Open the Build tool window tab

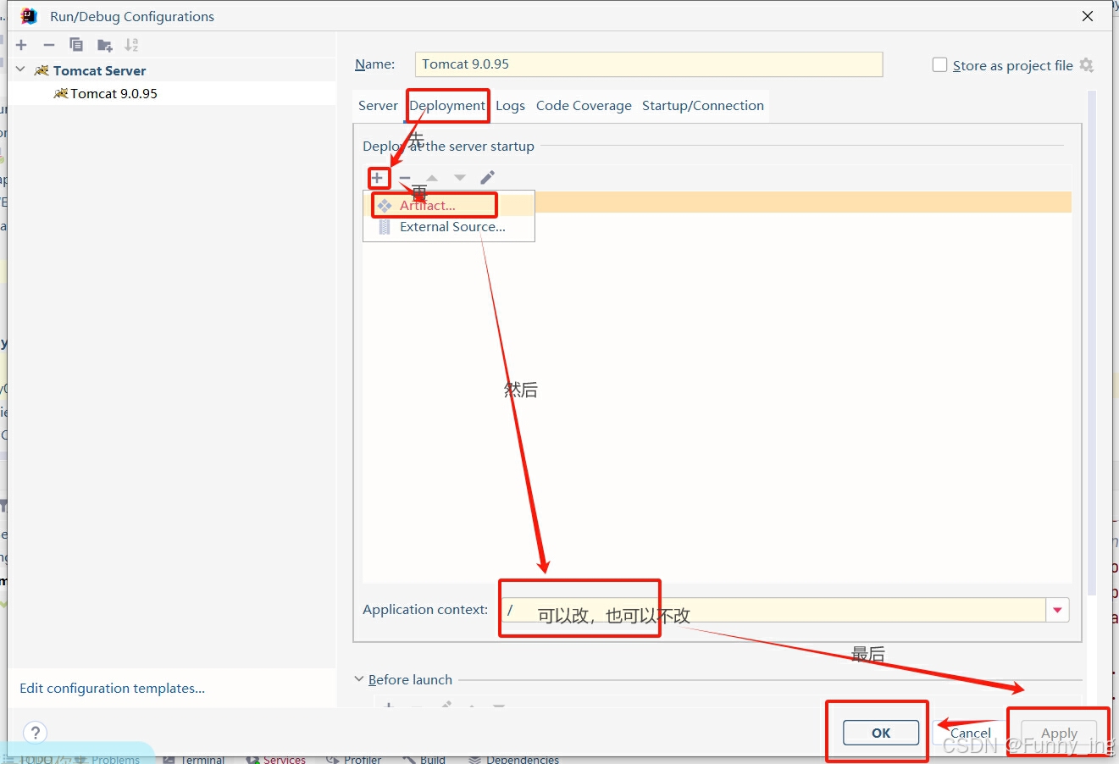[424, 760]
